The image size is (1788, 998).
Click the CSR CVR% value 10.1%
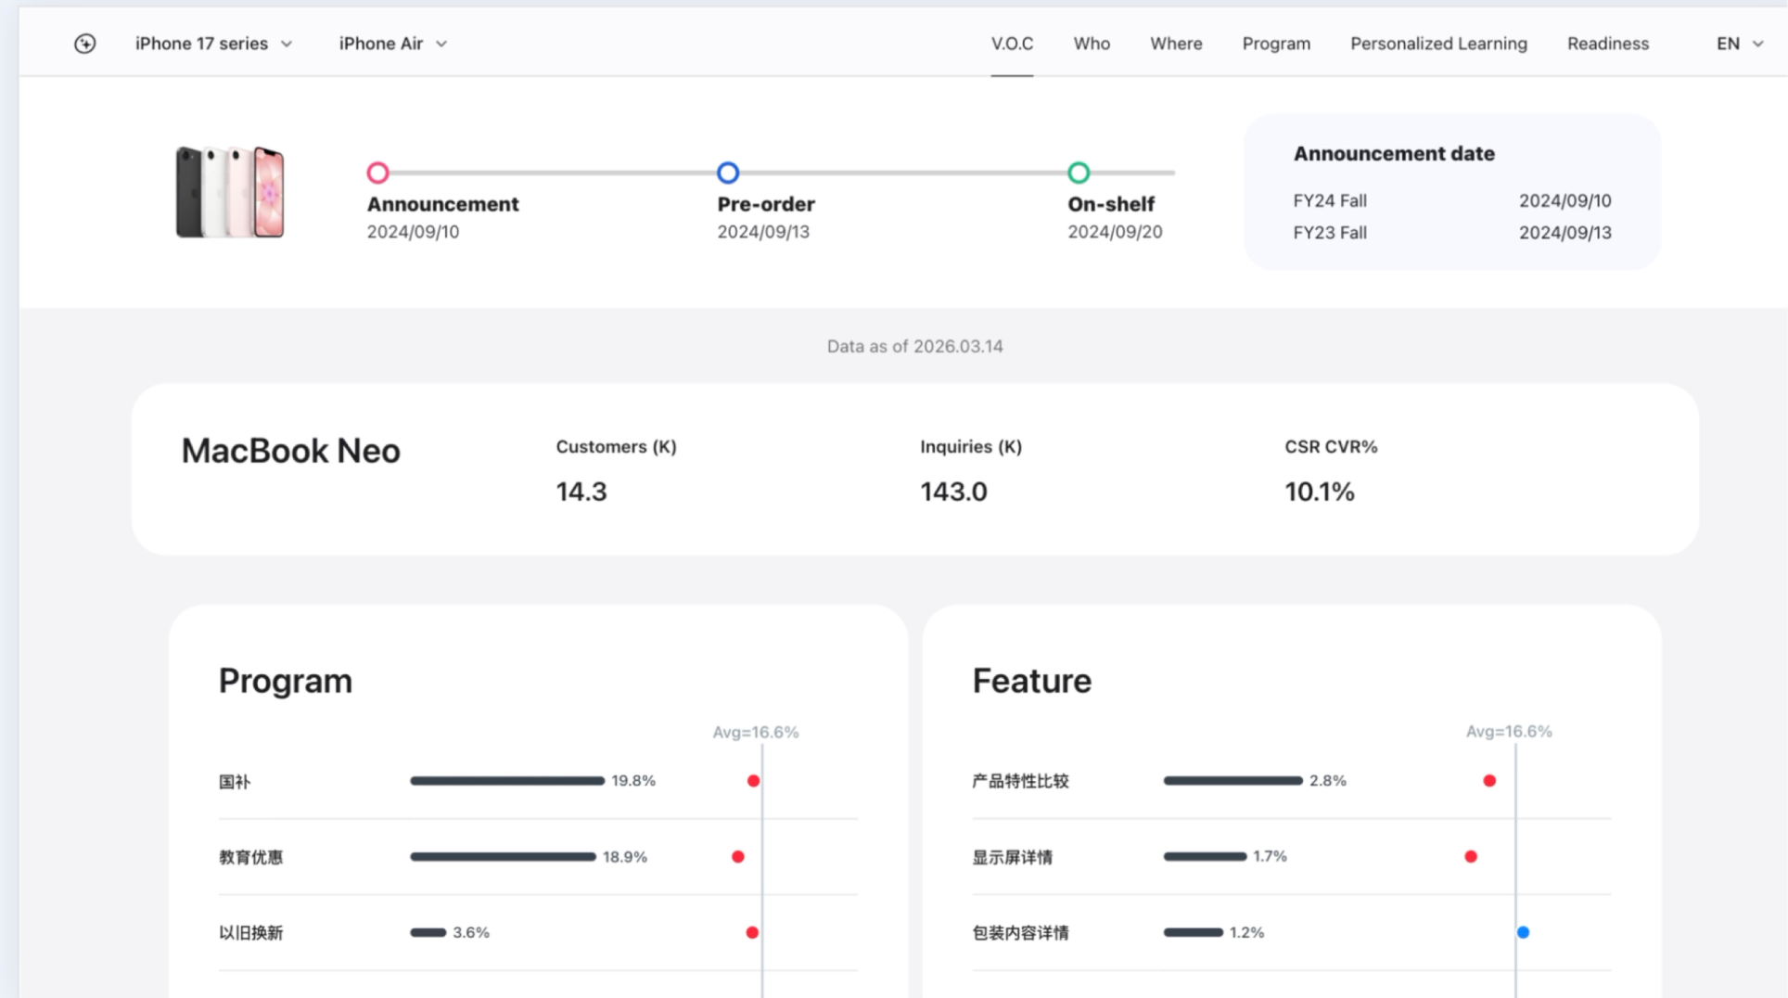point(1320,492)
